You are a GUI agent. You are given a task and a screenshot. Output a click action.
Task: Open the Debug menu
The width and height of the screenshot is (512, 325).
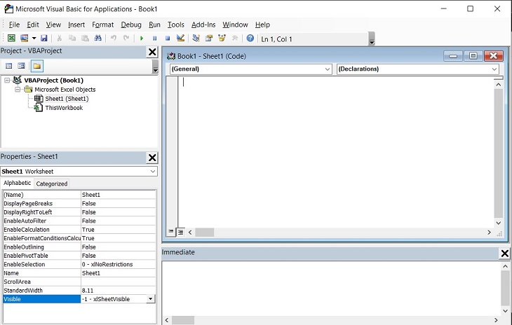[x=131, y=25]
